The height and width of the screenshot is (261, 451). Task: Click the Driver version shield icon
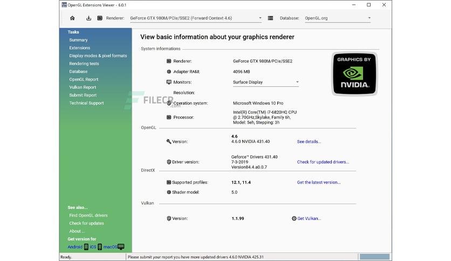click(x=169, y=162)
